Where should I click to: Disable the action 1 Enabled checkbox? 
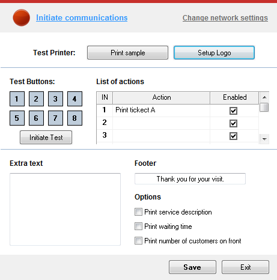click(x=233, y=111)
